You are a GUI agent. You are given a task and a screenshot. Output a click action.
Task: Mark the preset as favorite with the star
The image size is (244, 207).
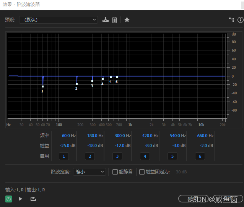coord(127,20)
